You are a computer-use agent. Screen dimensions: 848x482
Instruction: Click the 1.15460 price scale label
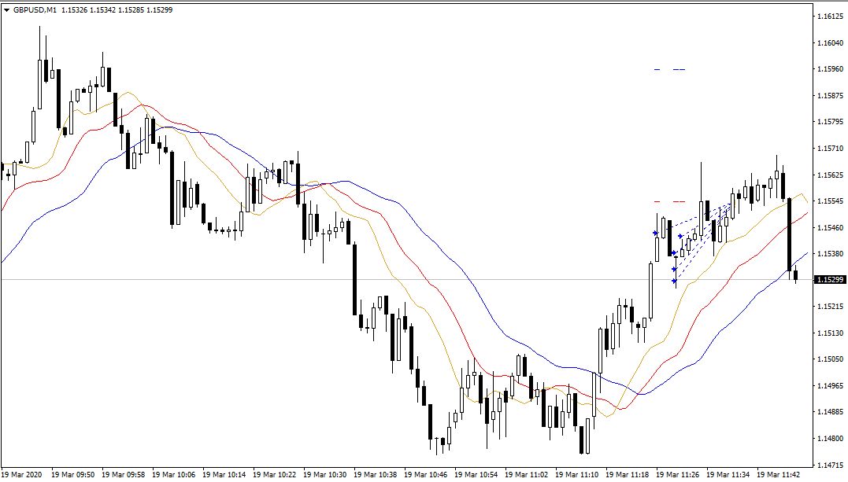tap(830, 227)
